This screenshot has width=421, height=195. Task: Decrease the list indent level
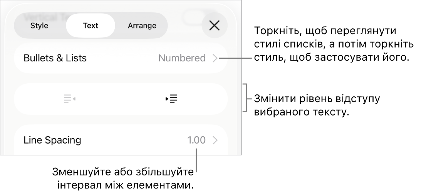point(69,99)
